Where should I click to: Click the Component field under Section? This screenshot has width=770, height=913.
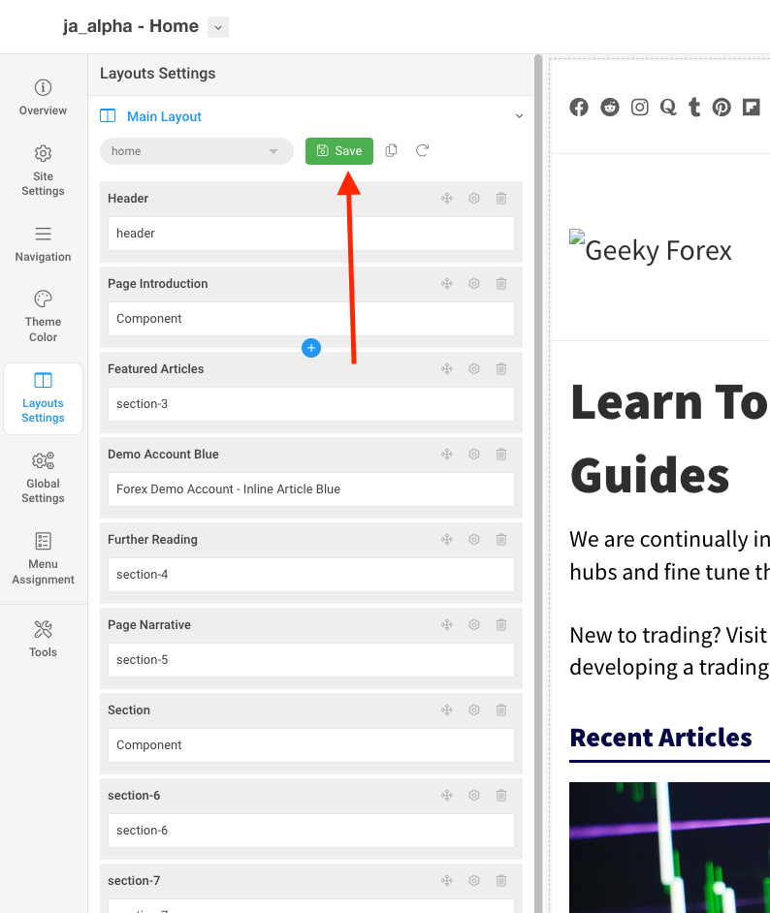[311, 745]
